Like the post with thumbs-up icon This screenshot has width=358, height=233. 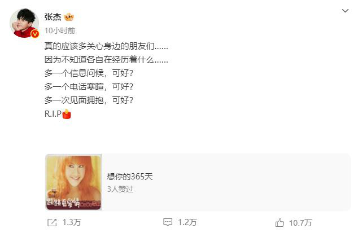click(x=280, y=222)
